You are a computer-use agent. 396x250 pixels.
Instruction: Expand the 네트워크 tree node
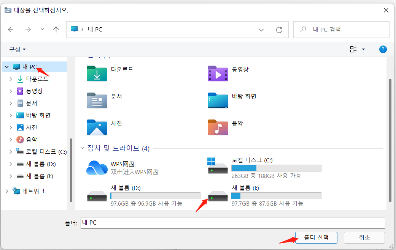coord(7,191)
